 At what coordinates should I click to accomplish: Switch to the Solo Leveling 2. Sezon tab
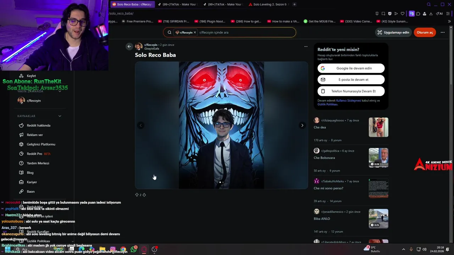pyautogui.click(x=268, y=4)
